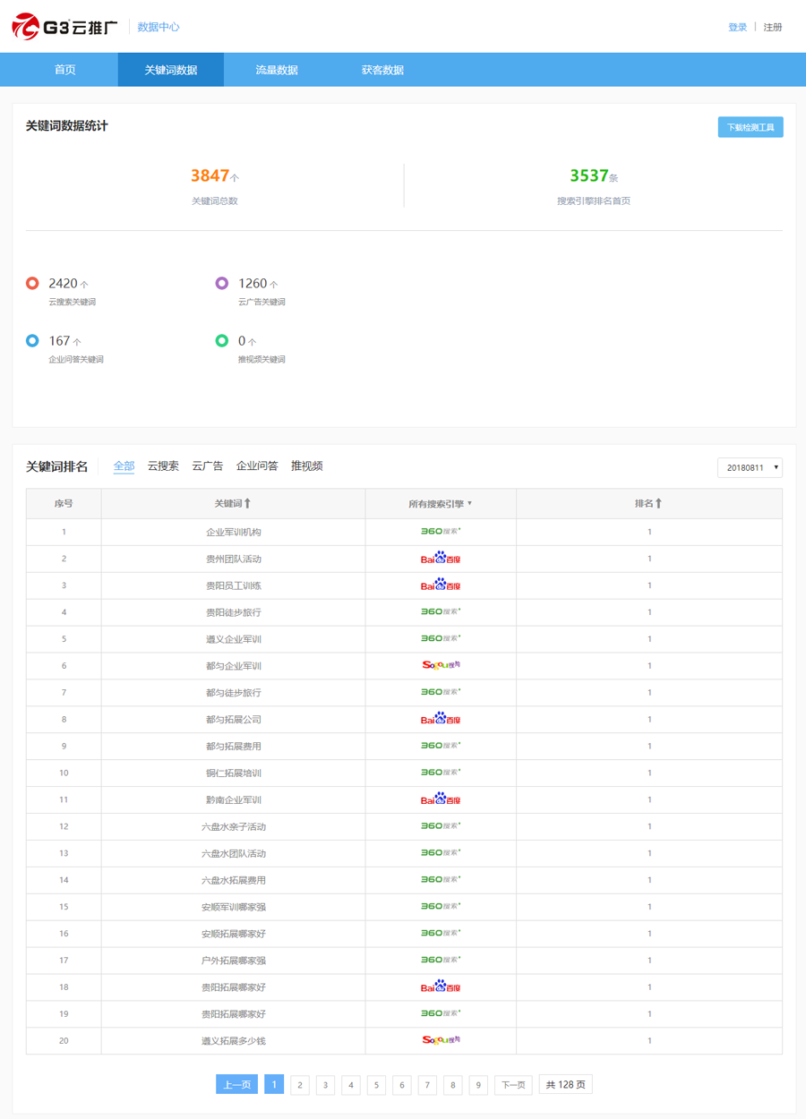Click the 3537 first-page ranking number
806x1119 pixels.
(589, 175)
